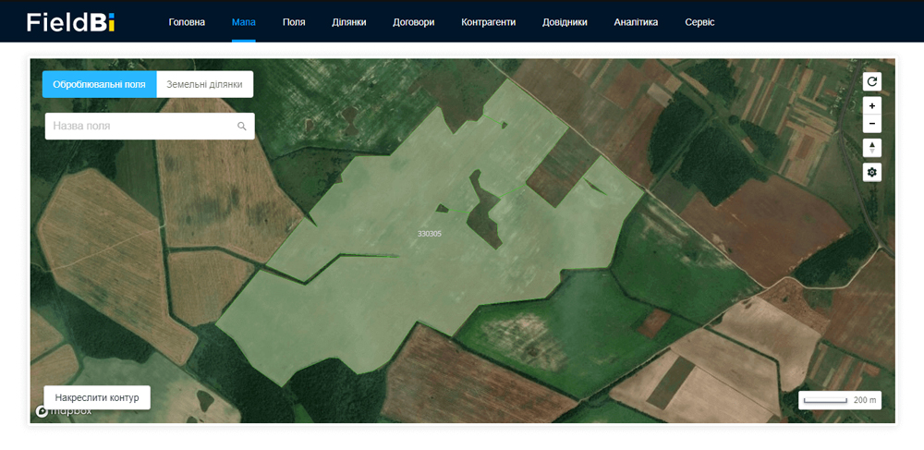924x450 pixels.
Task: Click the 200 m scale bar
Action: coord(840,400)
